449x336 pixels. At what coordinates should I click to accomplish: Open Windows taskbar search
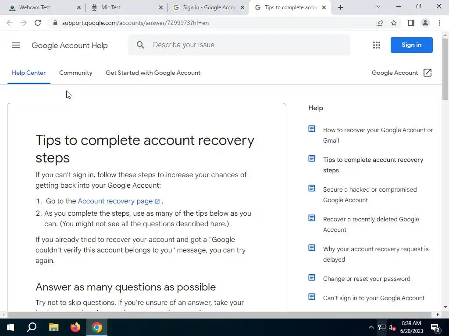pyautogui.click(x=32, y=327)
